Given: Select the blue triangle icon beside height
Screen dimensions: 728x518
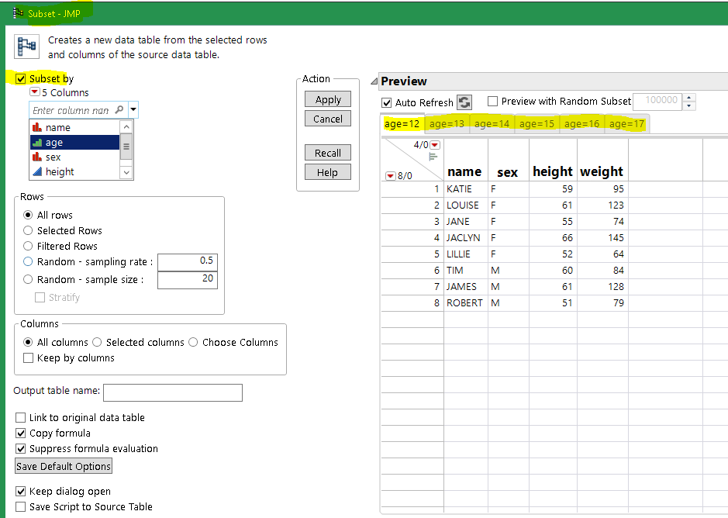Looking at the screenshot, I should click(x=36, y=170).
